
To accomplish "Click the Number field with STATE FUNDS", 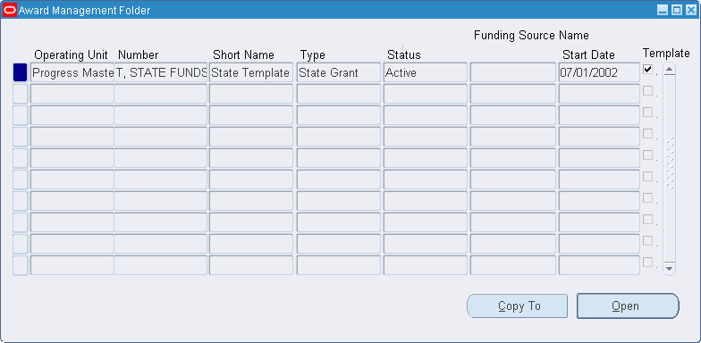I will 161,72.
